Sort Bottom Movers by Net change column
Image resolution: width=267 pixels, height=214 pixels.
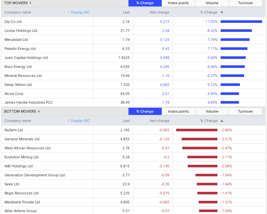pyautogui.click(x=159, y=121)
